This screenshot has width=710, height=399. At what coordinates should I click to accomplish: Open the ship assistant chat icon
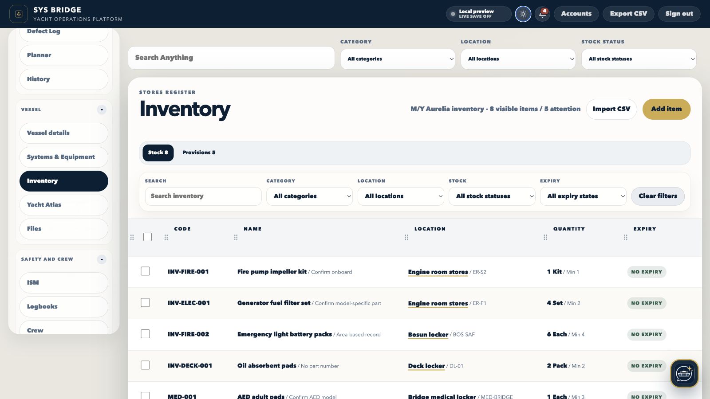[x=684, y=373]
